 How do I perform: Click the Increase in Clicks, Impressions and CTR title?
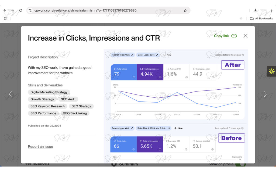(94, 38)
